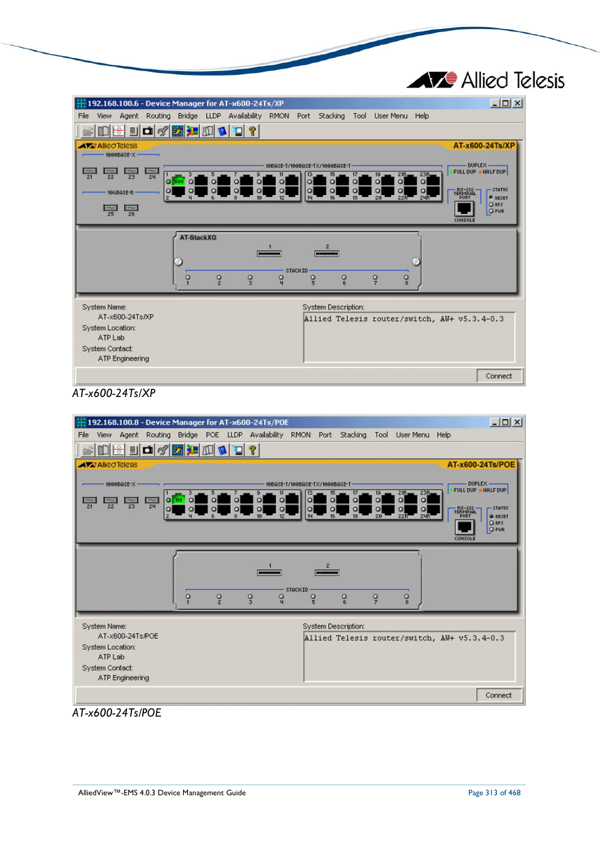
Task: Open the User Menu in the XP window
Action: pos(391,116)
